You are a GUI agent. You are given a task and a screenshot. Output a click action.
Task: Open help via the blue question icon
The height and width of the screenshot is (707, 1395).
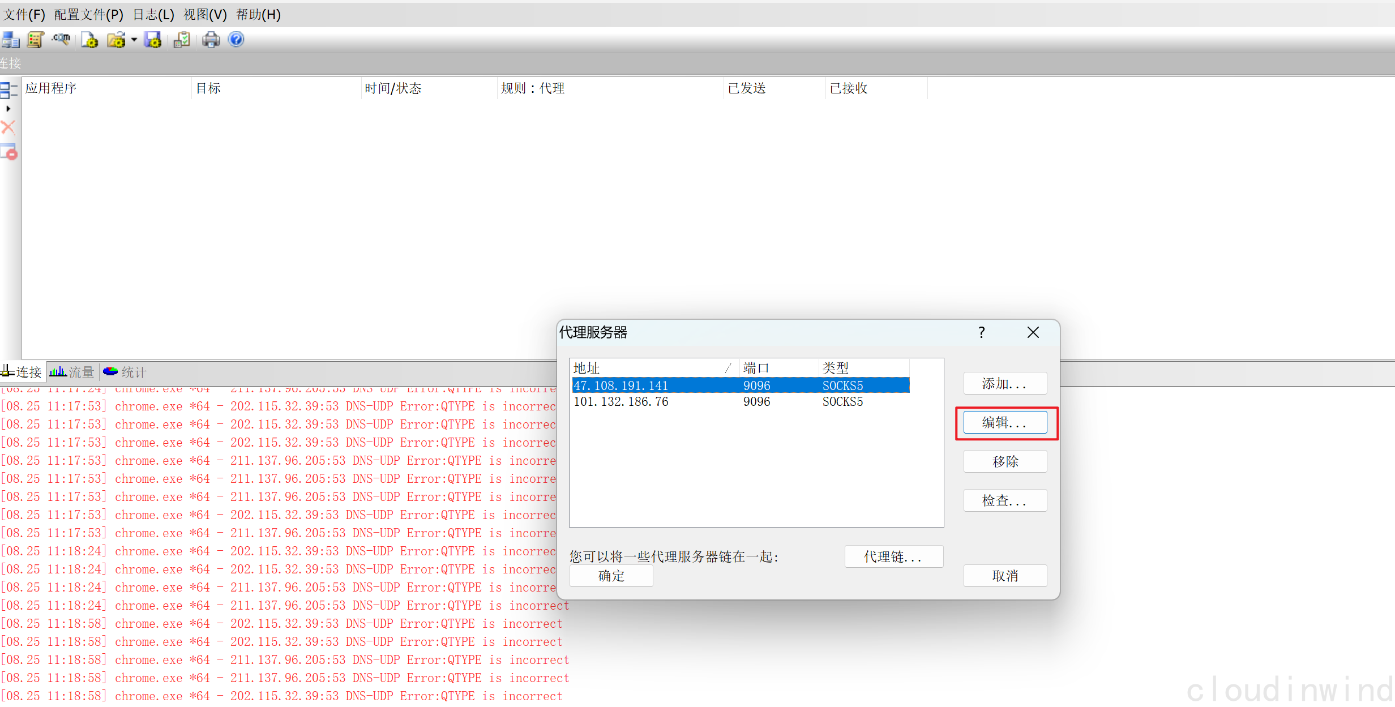(x=236, y=40)
